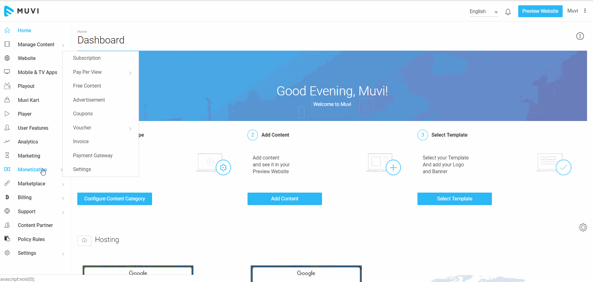Open Analytics in sidebar
593x282 pixels.
(28, 142)
